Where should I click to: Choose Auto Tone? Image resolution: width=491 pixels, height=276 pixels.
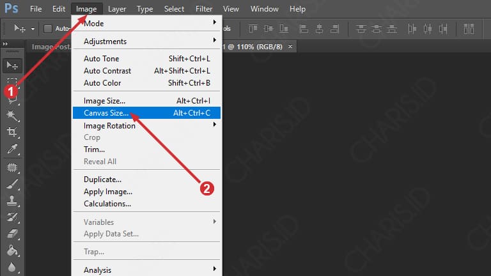[x=146, y=59]
